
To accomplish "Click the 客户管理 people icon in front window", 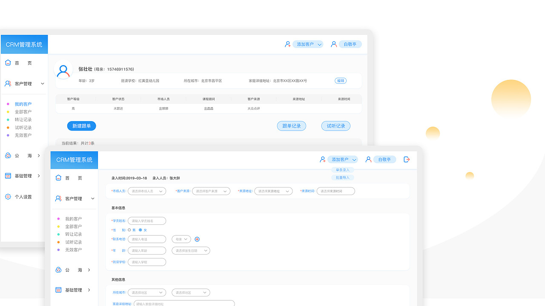I will coord(58,198).
